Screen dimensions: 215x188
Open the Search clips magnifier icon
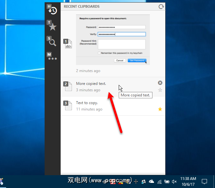point(52,41)
